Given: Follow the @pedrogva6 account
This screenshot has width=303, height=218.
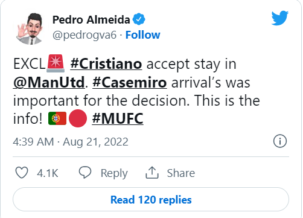Looking at the screenshot, I should (143, 35).
